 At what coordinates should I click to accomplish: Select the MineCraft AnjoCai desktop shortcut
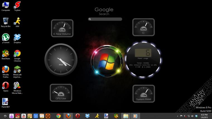[x=17, y=72]
